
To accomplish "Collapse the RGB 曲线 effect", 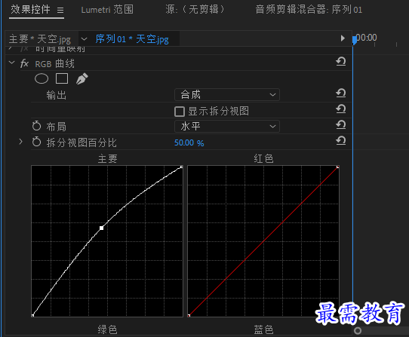I will (x=12, y=63).
